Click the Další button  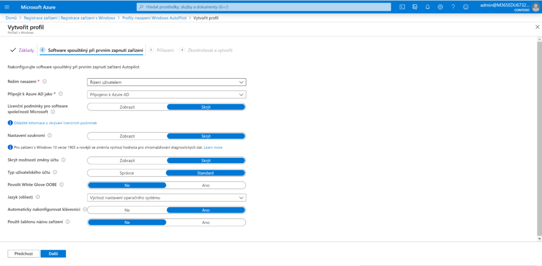tap(53, 254)
